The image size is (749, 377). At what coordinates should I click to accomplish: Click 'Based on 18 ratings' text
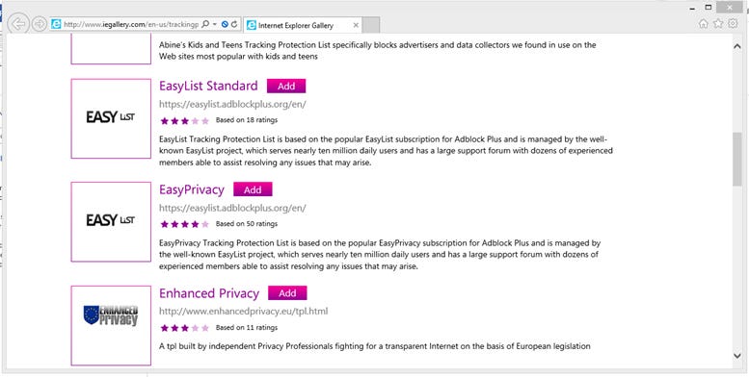tap(247, 120)
